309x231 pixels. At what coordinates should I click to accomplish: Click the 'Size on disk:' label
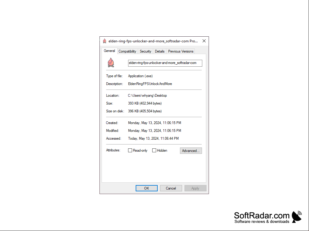115,111
